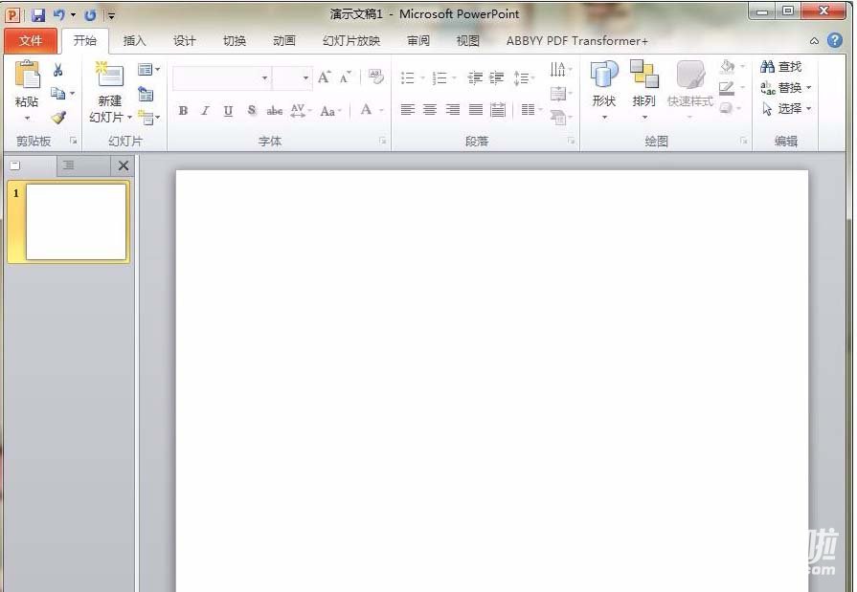Copy selection using the Copy icon
The image size is (857, 592).
pos(58,94)
